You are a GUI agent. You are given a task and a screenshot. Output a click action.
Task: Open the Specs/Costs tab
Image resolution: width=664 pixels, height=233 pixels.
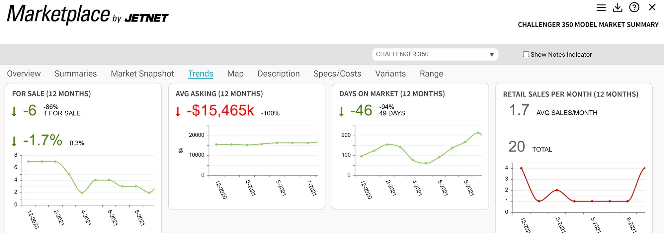coord(337,74)
